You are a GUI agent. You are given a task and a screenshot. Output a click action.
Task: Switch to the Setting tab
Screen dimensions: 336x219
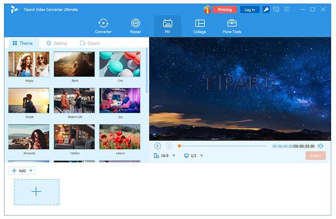[x=56, y=43]
